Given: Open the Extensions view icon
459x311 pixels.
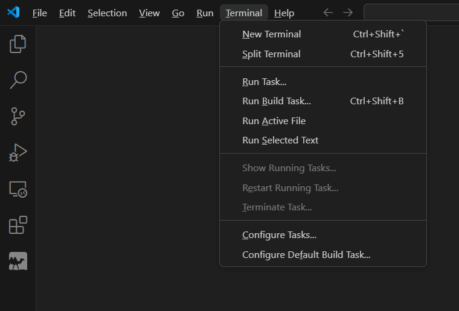Looking at the screenshot, I should (x=18, y=225).
